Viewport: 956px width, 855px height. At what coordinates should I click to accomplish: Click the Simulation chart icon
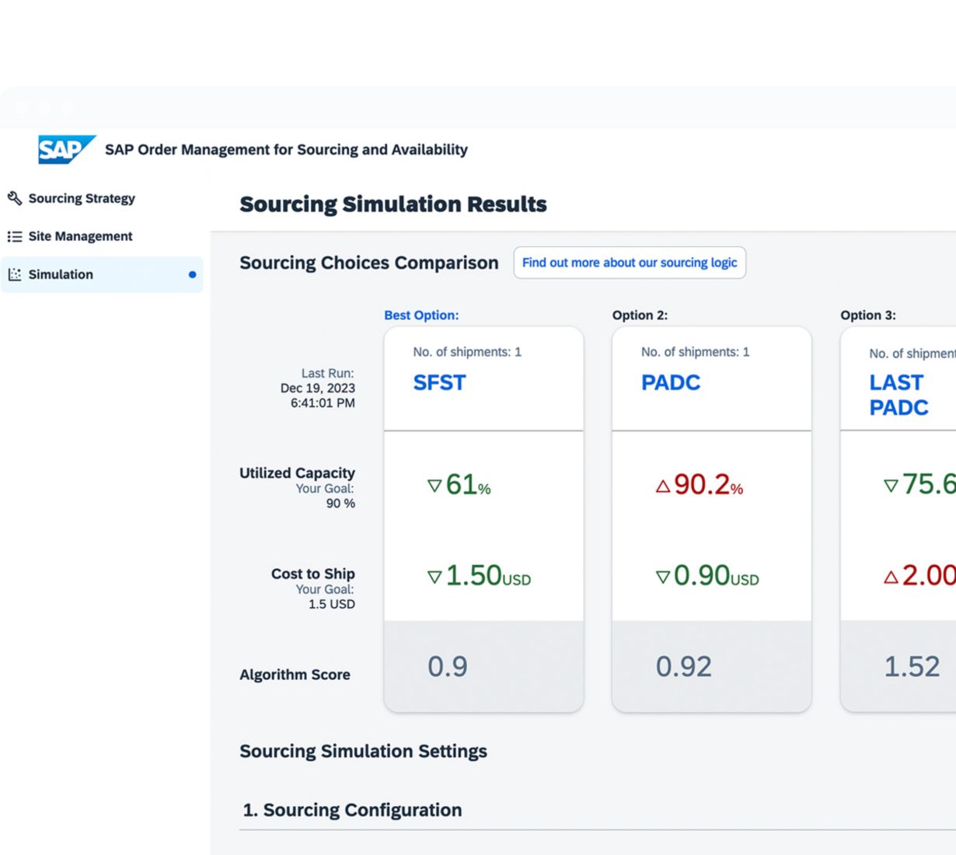pos(14,274)
